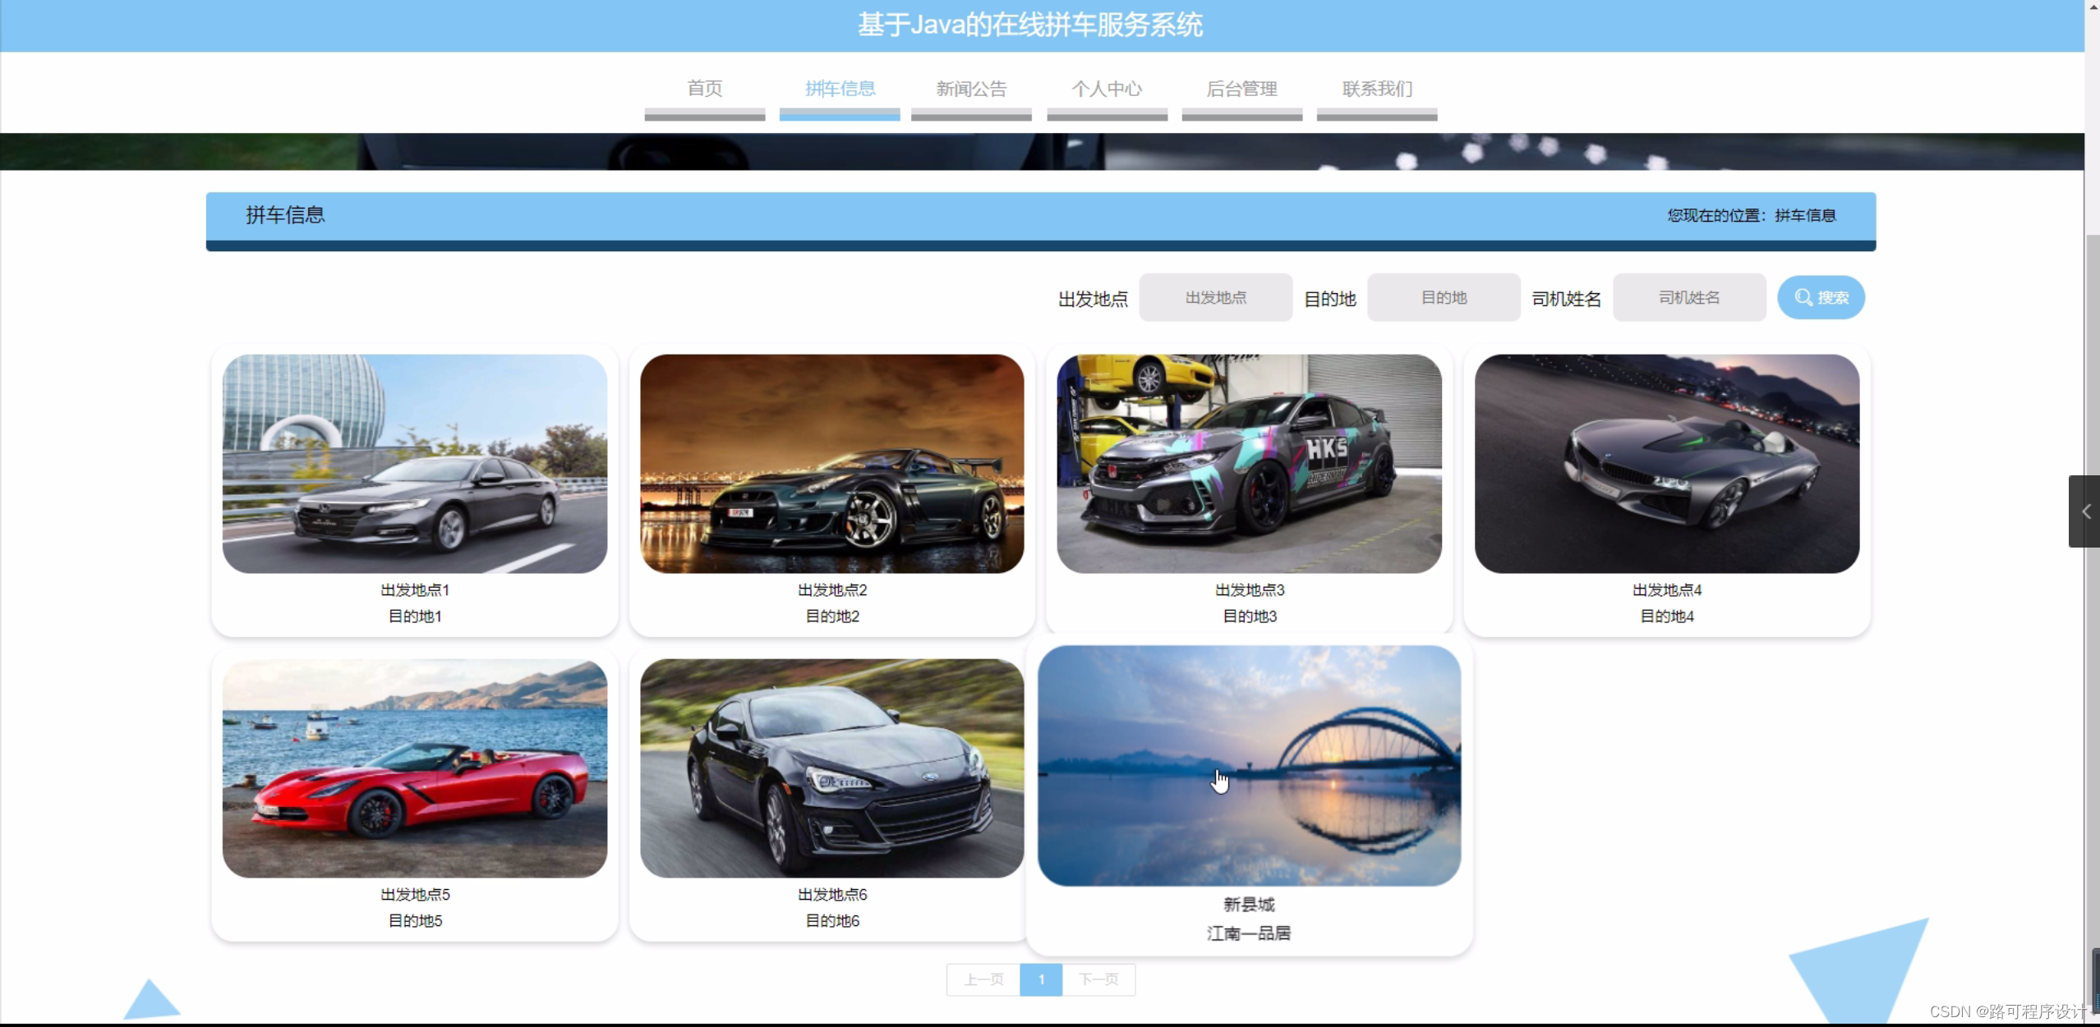Open the 首页 navigation tab
The height and width of the screenshot is (1027, 2100).
(704, 89)
